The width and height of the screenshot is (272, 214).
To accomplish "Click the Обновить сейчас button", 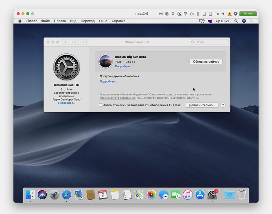I will (206, 62).
